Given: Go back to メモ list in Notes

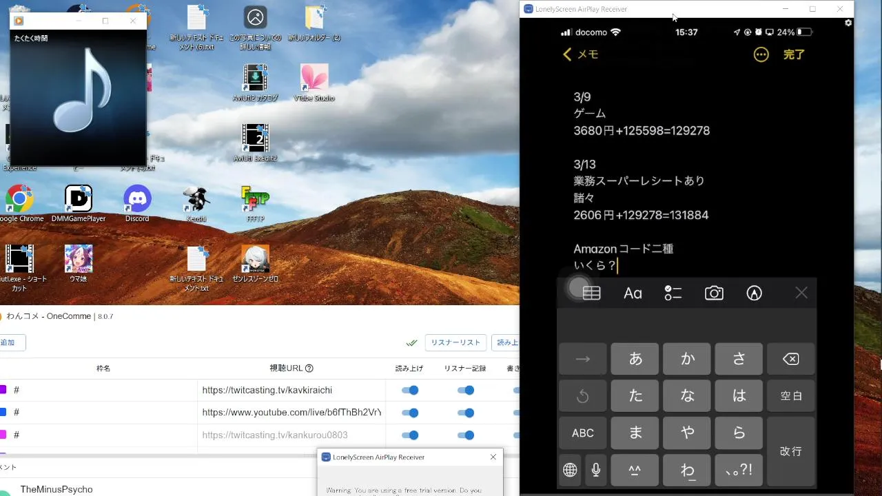Looking at the screenshot, I should coord(580,54).
